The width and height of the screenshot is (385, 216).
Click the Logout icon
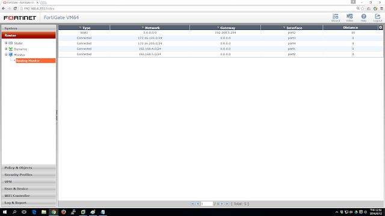[378, 17]
